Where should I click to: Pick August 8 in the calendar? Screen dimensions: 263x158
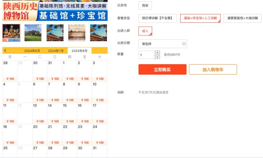coord(70,92)
